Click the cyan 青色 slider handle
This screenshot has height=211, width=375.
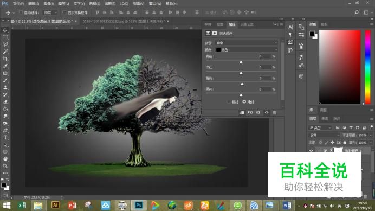point(241,62)
